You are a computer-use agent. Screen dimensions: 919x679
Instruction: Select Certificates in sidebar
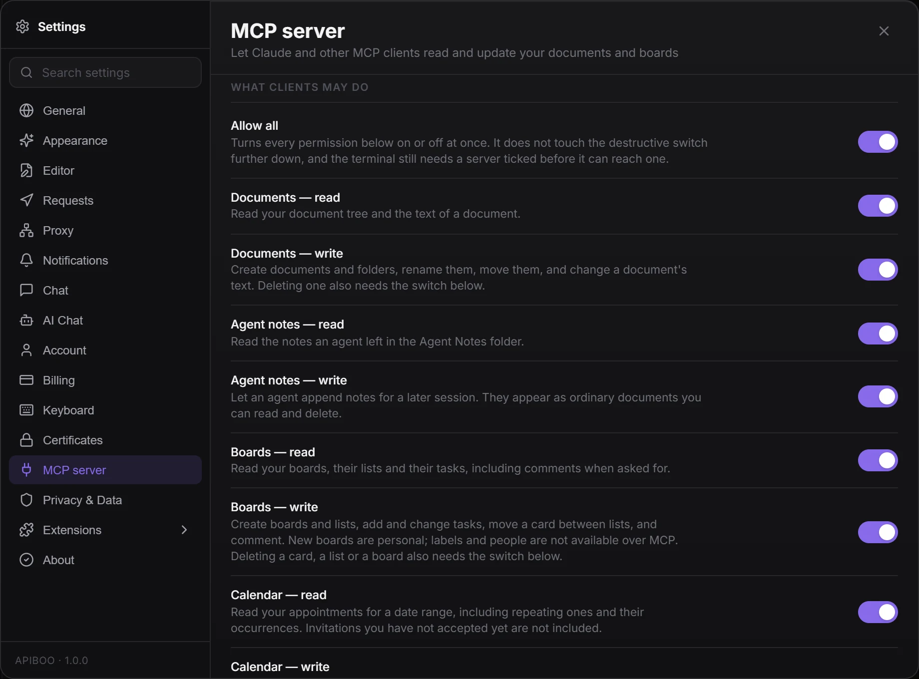(105, 440)
